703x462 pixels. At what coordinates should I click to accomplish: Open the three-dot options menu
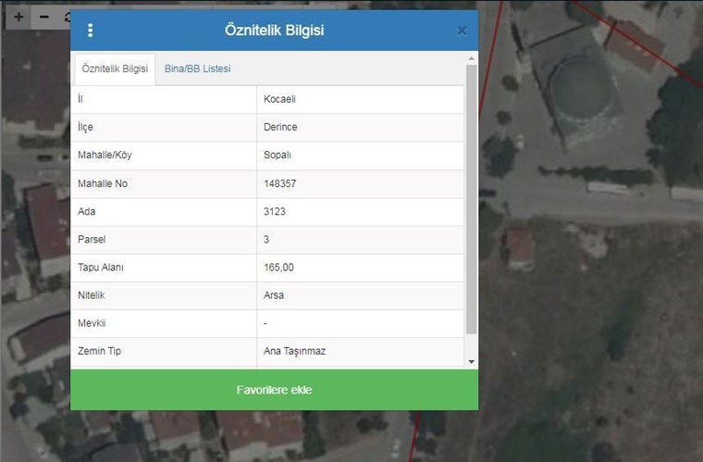coord(90,31)
